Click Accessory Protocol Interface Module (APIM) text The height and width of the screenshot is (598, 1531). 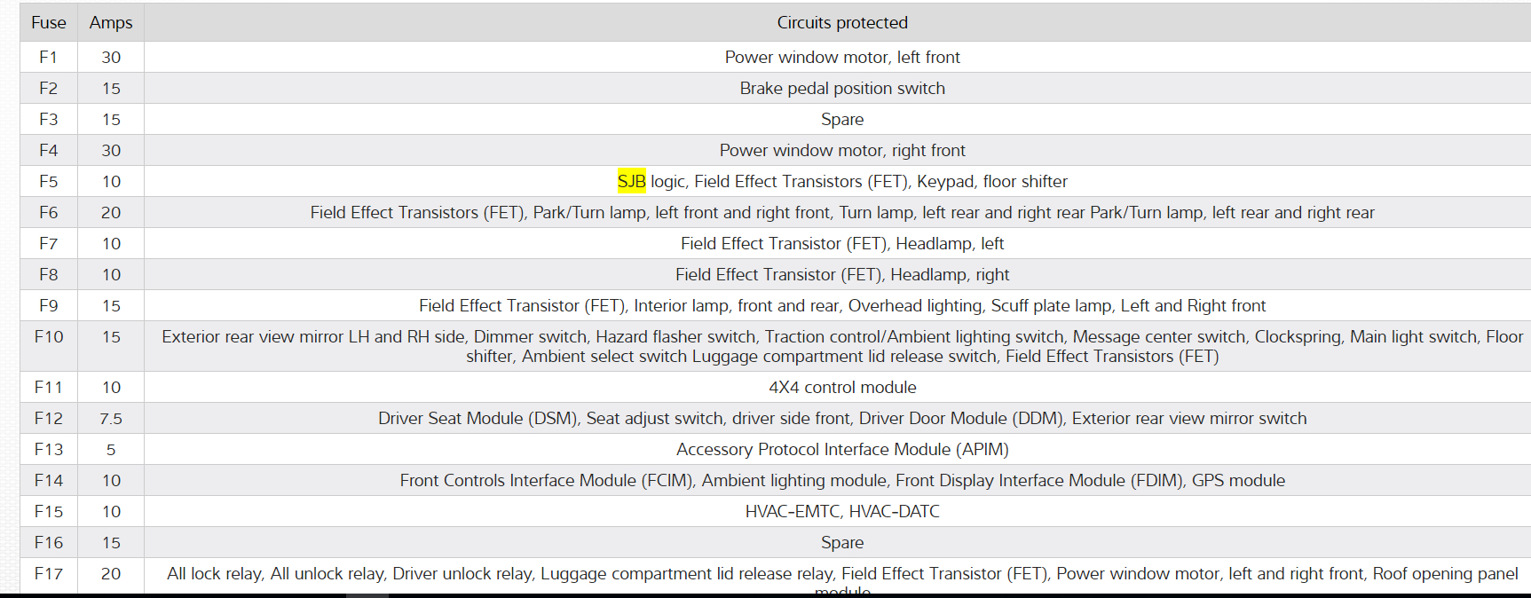point(841,450)
